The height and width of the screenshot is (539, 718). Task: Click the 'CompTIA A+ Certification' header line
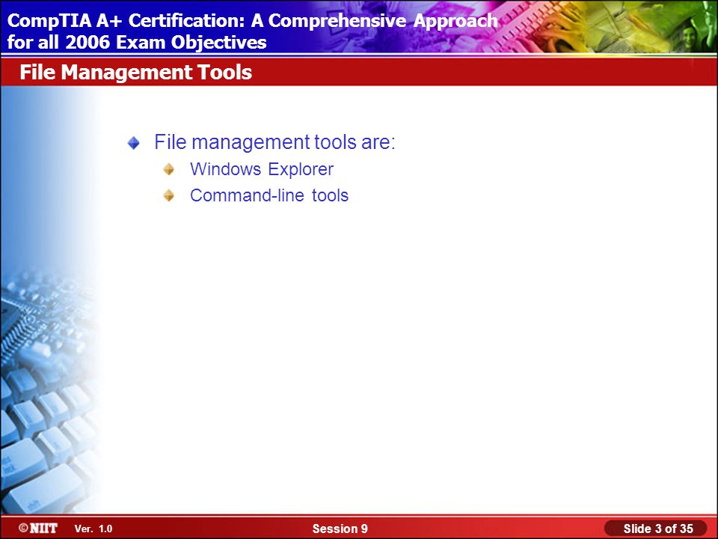pyautogui.click(x=252, y=21)
